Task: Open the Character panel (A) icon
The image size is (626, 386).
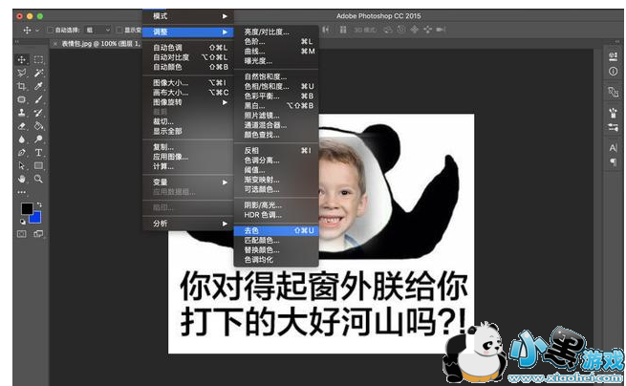Action: 613,148
